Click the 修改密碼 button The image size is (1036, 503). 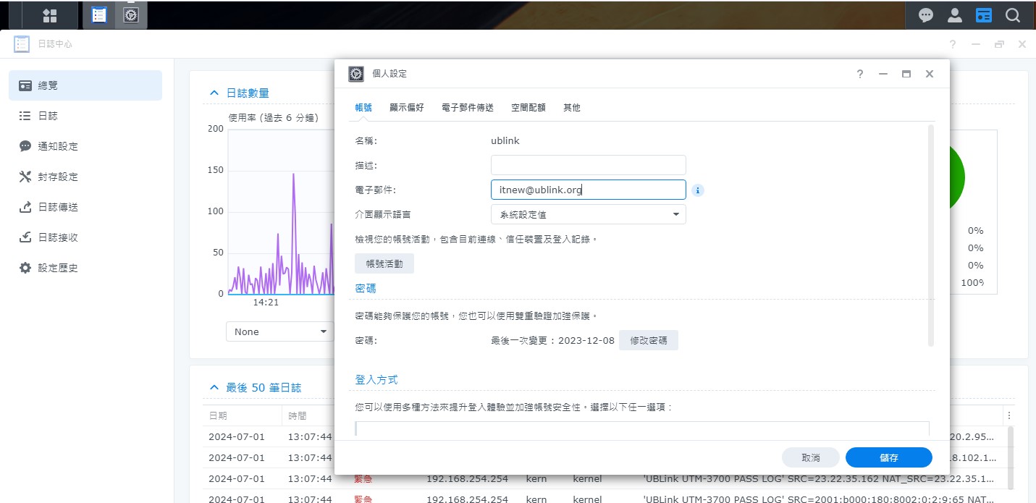[x=648, y=340]
